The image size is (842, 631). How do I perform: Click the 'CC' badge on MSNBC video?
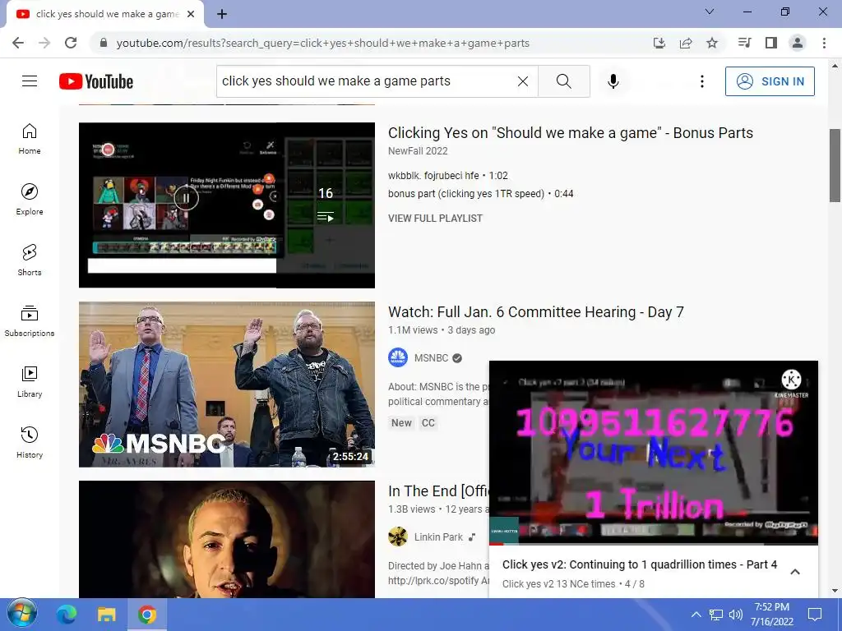click(428, 423)
